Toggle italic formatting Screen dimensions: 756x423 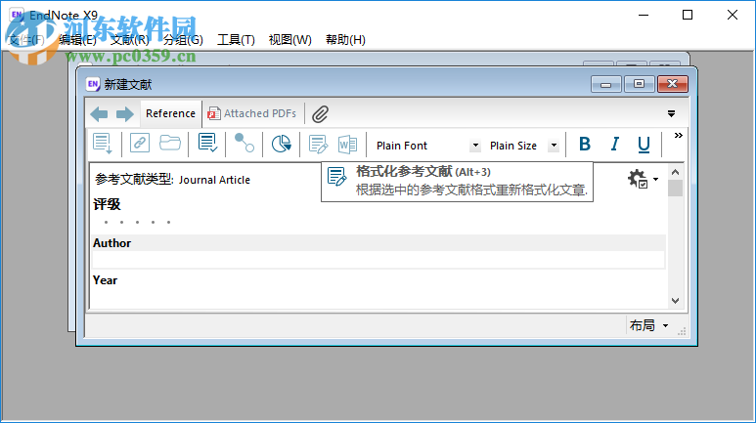tap(615, 144)
